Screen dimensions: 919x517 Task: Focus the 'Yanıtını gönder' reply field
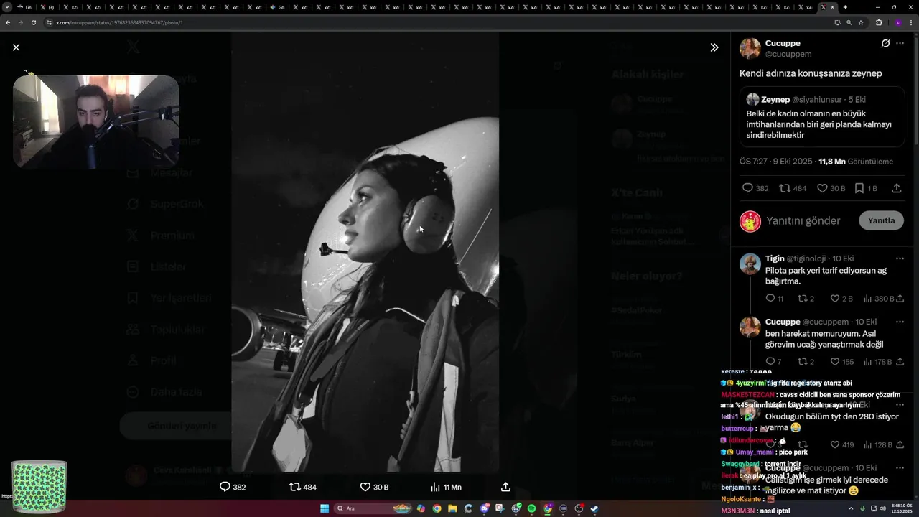click(x=803, y=220)
